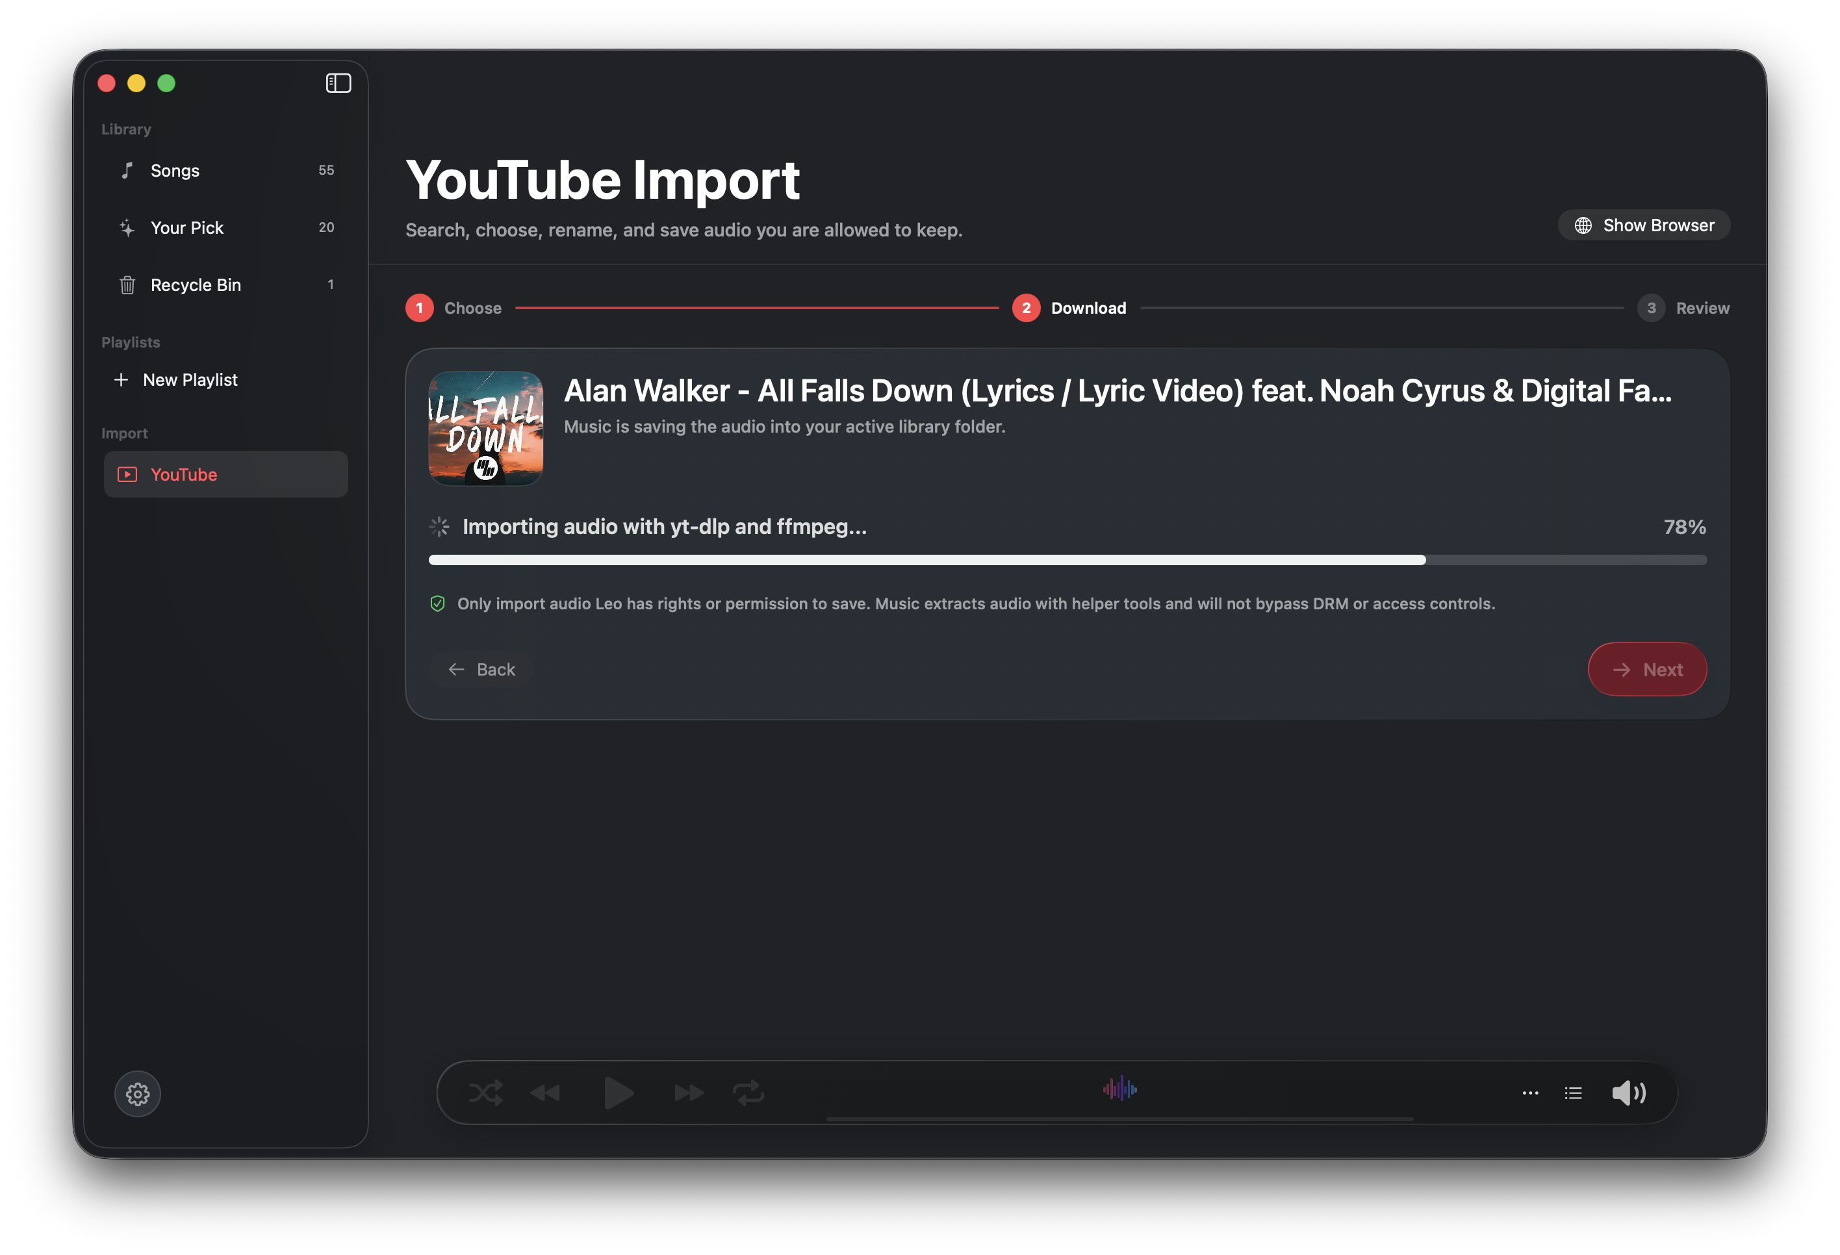Jump to the Review step
The image size is (1840, 1255).
tap(1683, 308)
